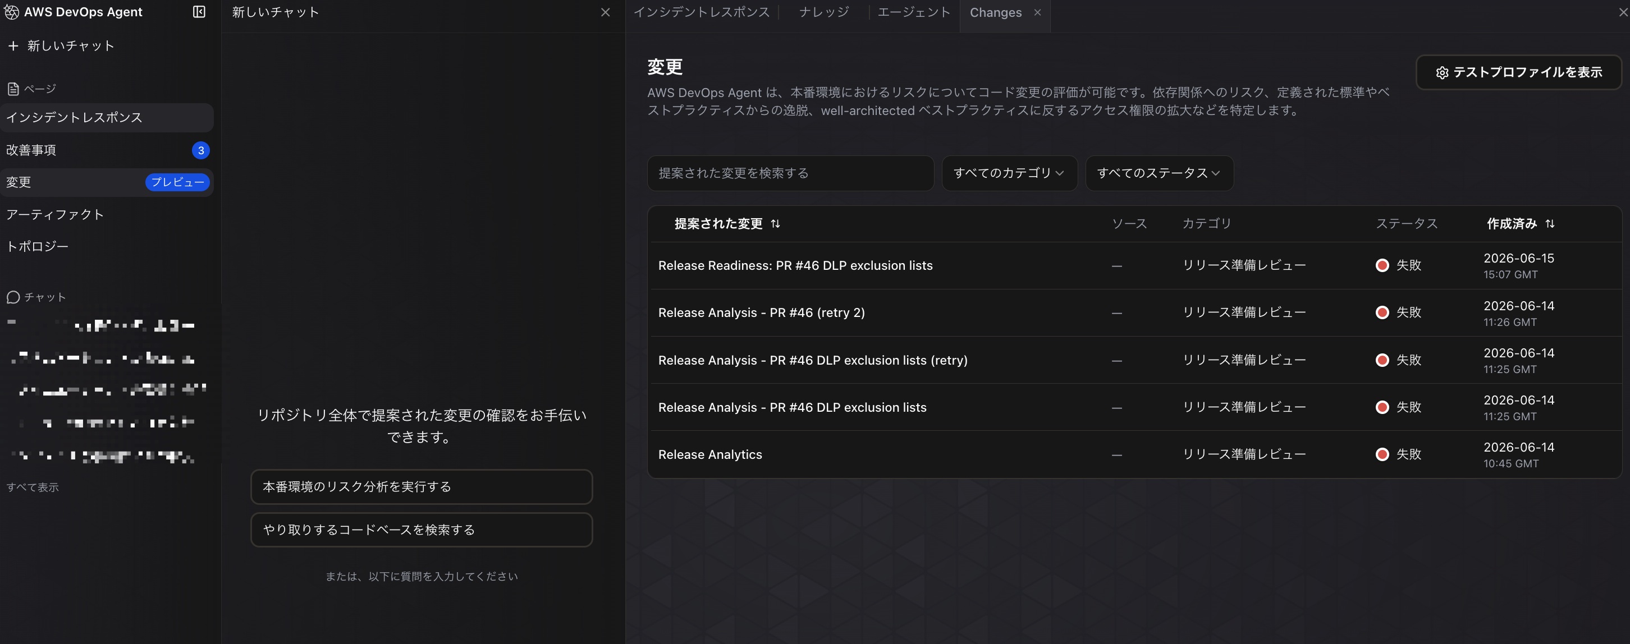
Task: Click the red status dot for Release Analytics row
Action: (1382, 454)
